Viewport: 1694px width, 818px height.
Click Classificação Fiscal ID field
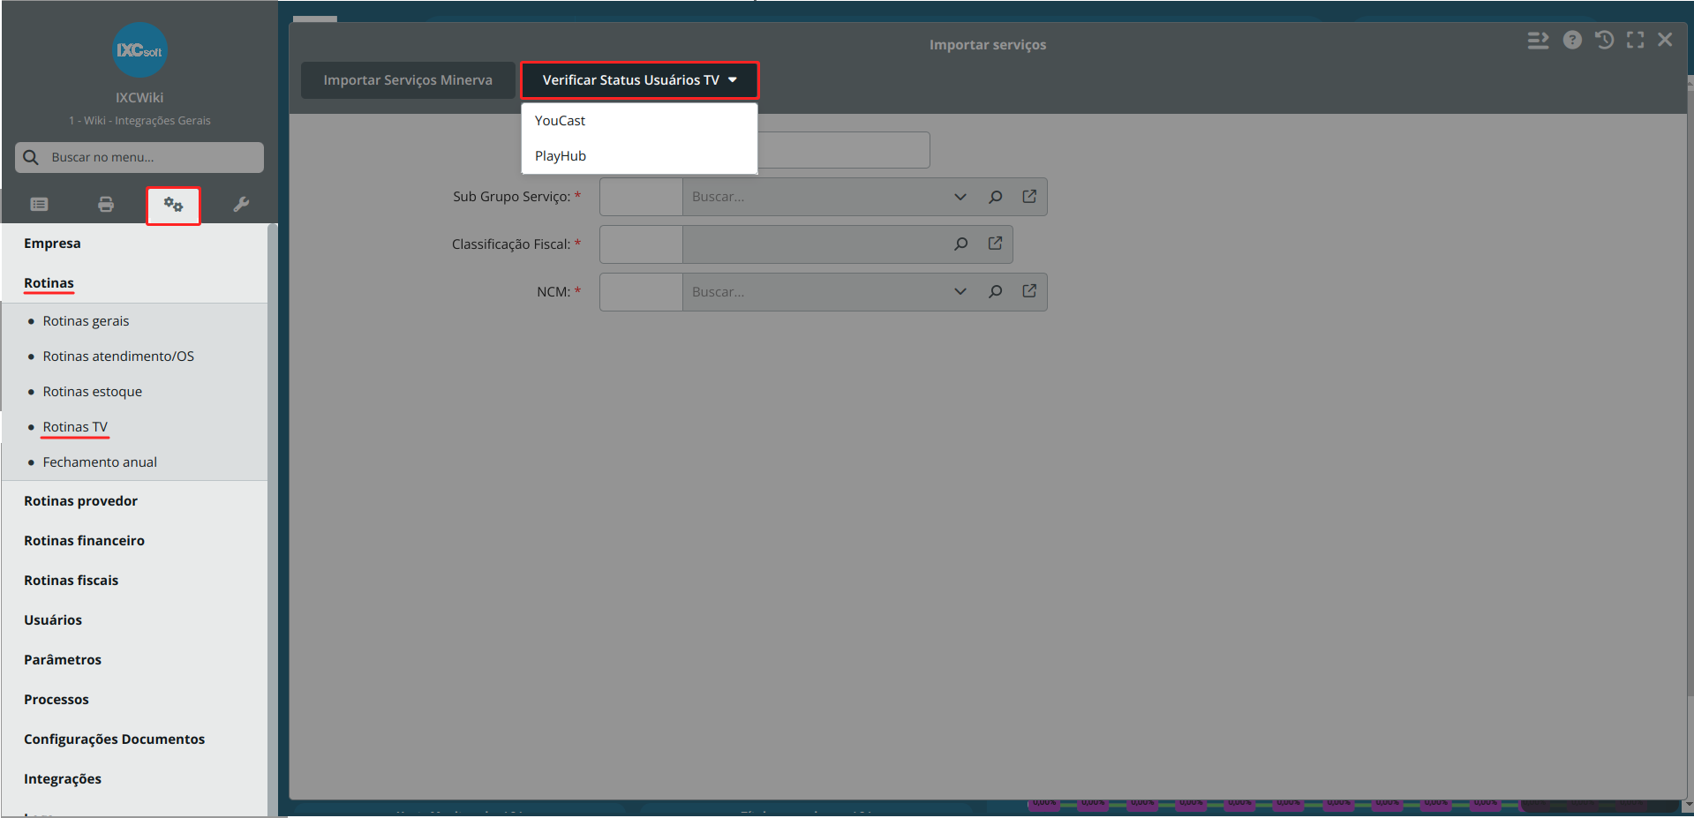(641, 244)
